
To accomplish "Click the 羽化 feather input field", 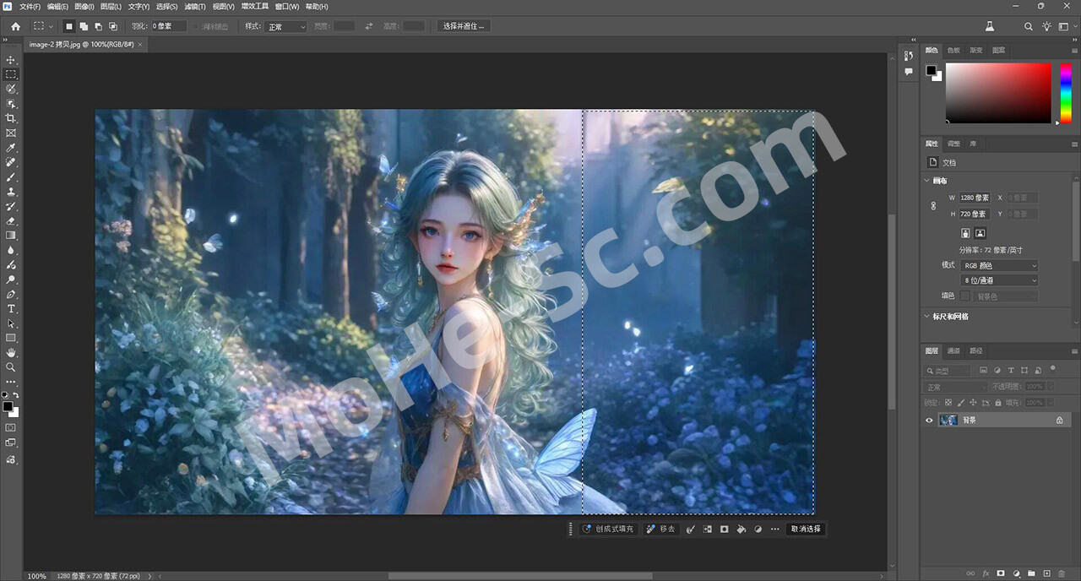I will (169, 26).
